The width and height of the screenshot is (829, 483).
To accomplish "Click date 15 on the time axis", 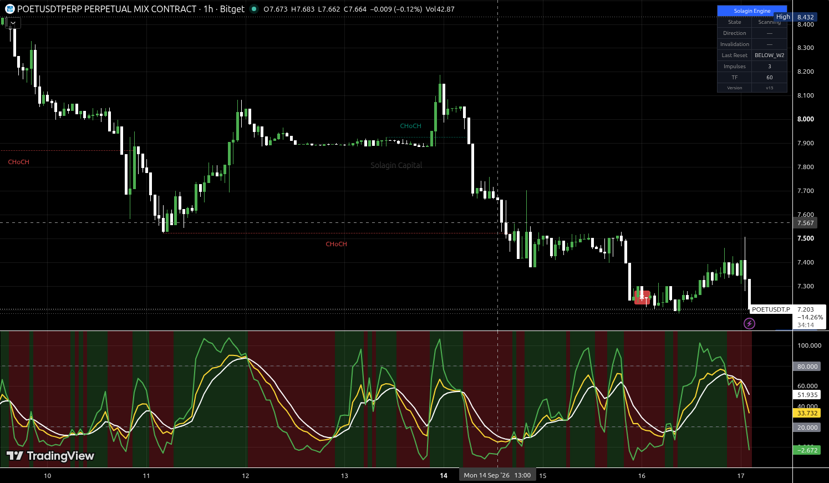I will (542, 476).
